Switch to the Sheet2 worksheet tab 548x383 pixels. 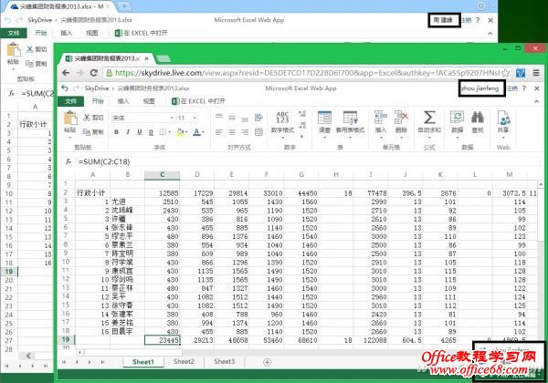(184, 362)
